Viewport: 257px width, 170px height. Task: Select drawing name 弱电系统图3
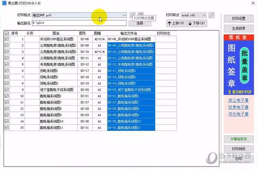point(58,84)
